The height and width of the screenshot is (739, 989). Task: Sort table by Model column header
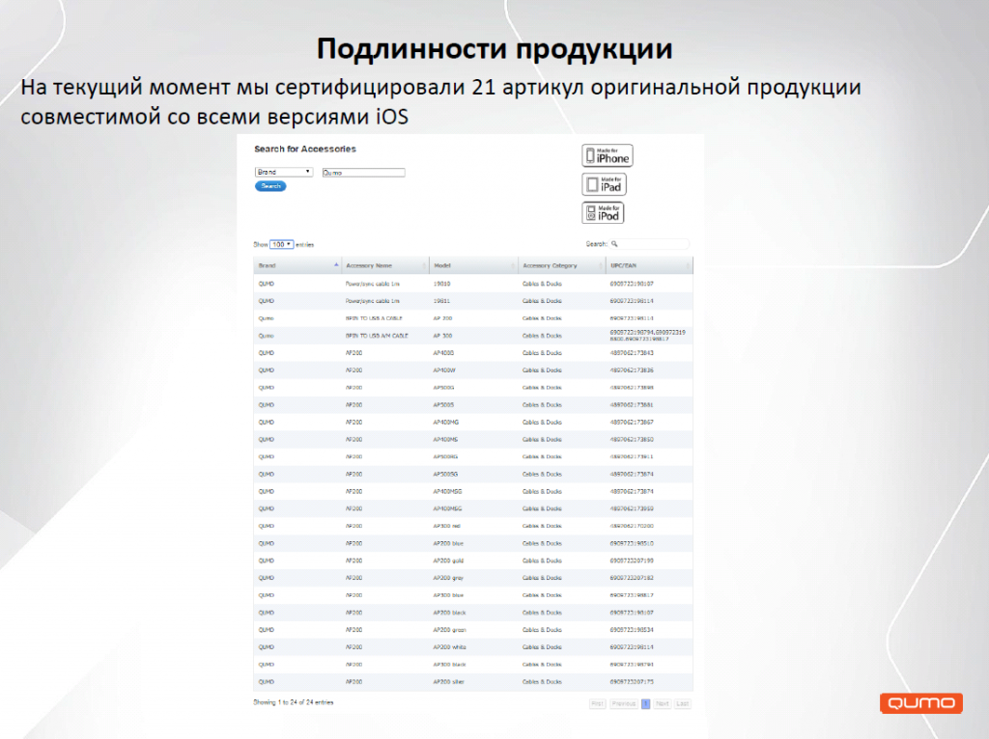click(x=473, y=266)
